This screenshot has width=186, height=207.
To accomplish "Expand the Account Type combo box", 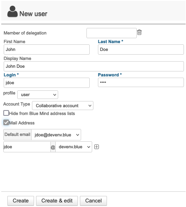I will [63, 106].
